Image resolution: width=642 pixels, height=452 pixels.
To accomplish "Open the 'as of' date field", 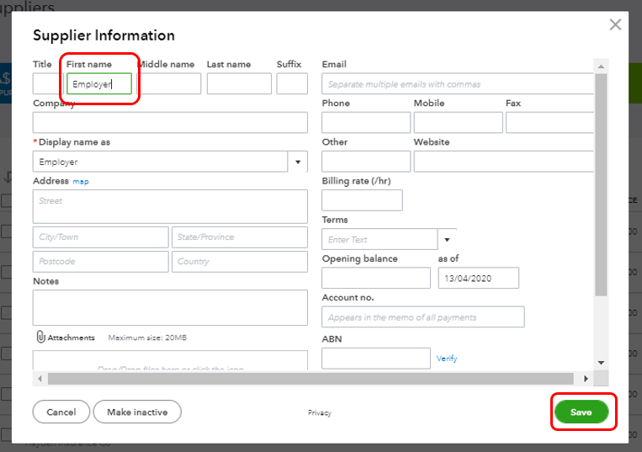I will click(478, 278).
